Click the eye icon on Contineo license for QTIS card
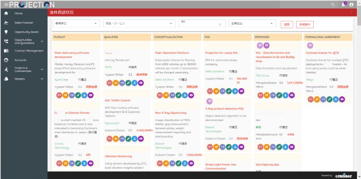361x179 pixels. (342, 99)
